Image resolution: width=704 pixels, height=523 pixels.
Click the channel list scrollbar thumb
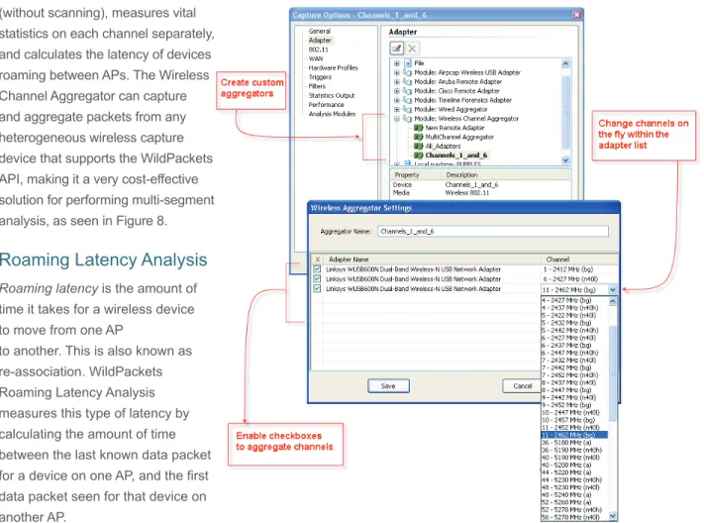coord(612,372)
